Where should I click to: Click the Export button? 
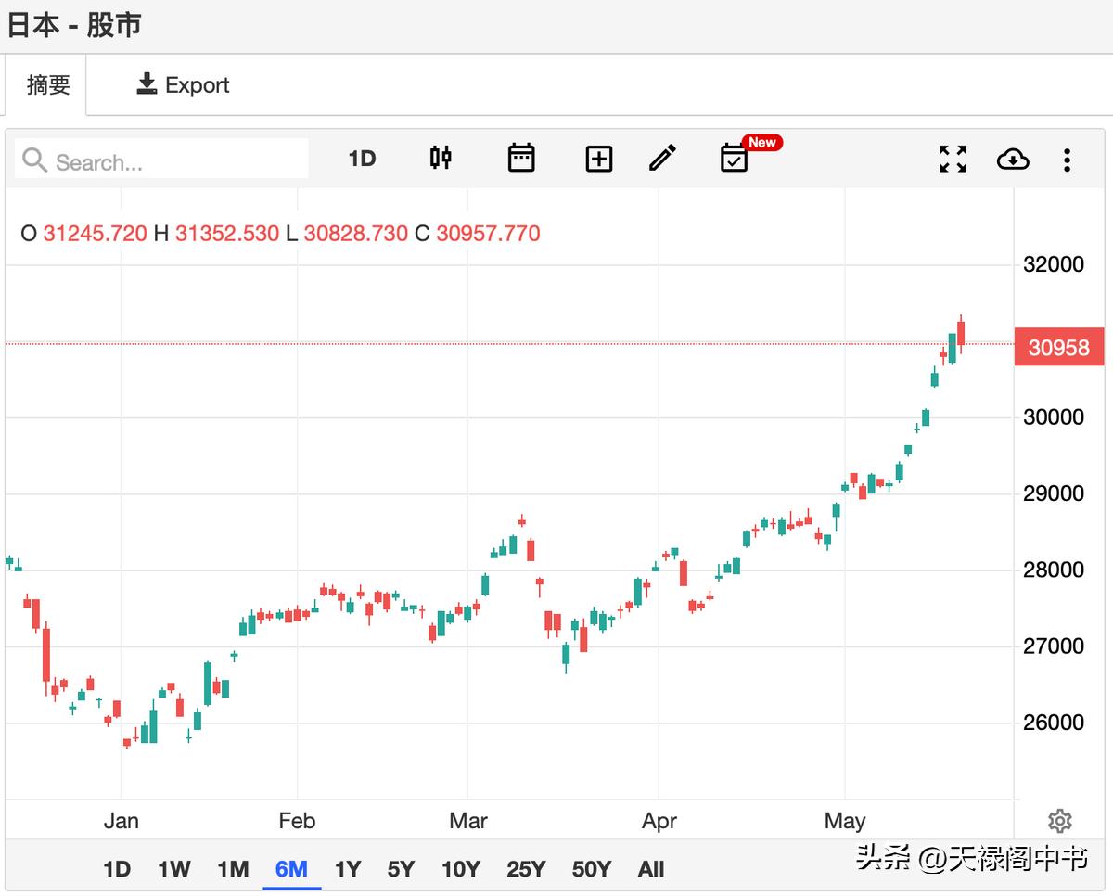pos(183,85)
